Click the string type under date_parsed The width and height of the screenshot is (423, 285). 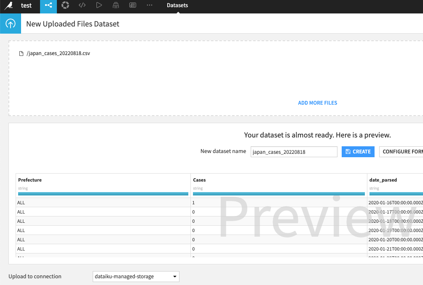click(374, 188)
